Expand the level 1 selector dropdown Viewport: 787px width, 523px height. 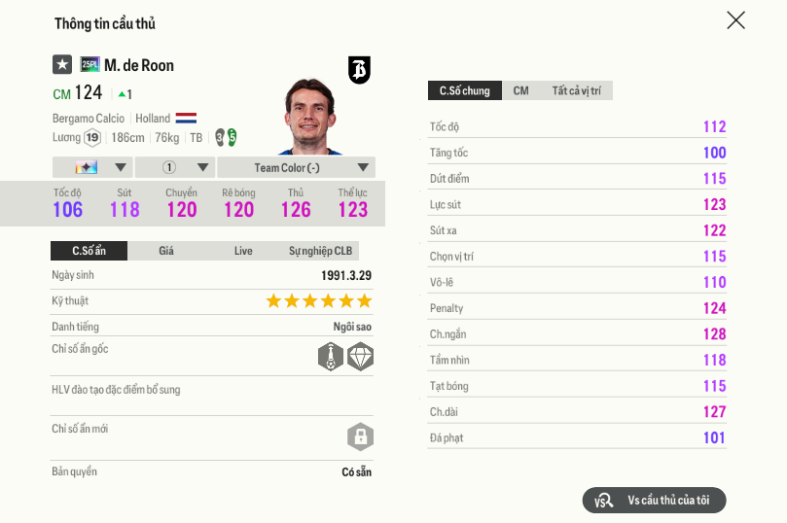[173, 167]
